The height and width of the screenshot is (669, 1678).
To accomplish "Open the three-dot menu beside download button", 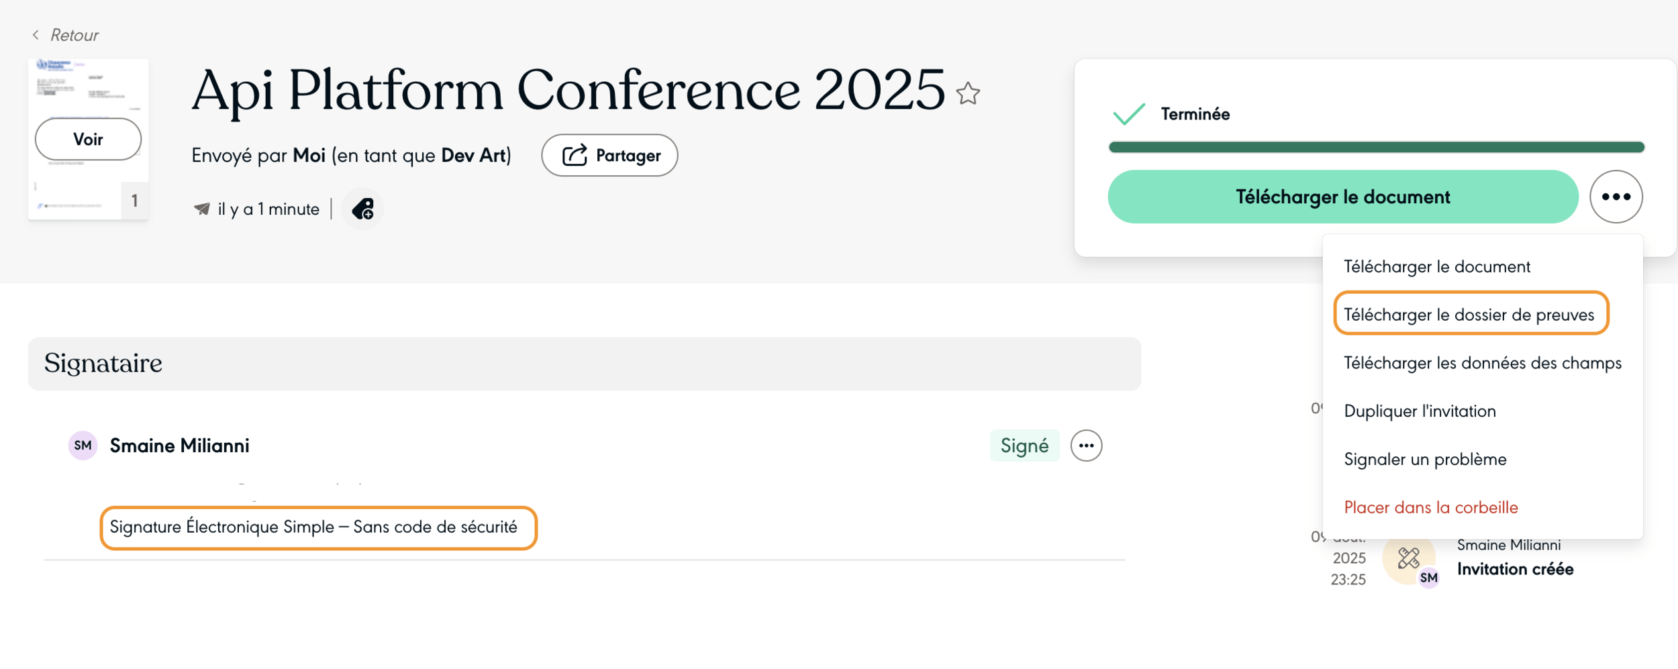I will pos(1616,197).
